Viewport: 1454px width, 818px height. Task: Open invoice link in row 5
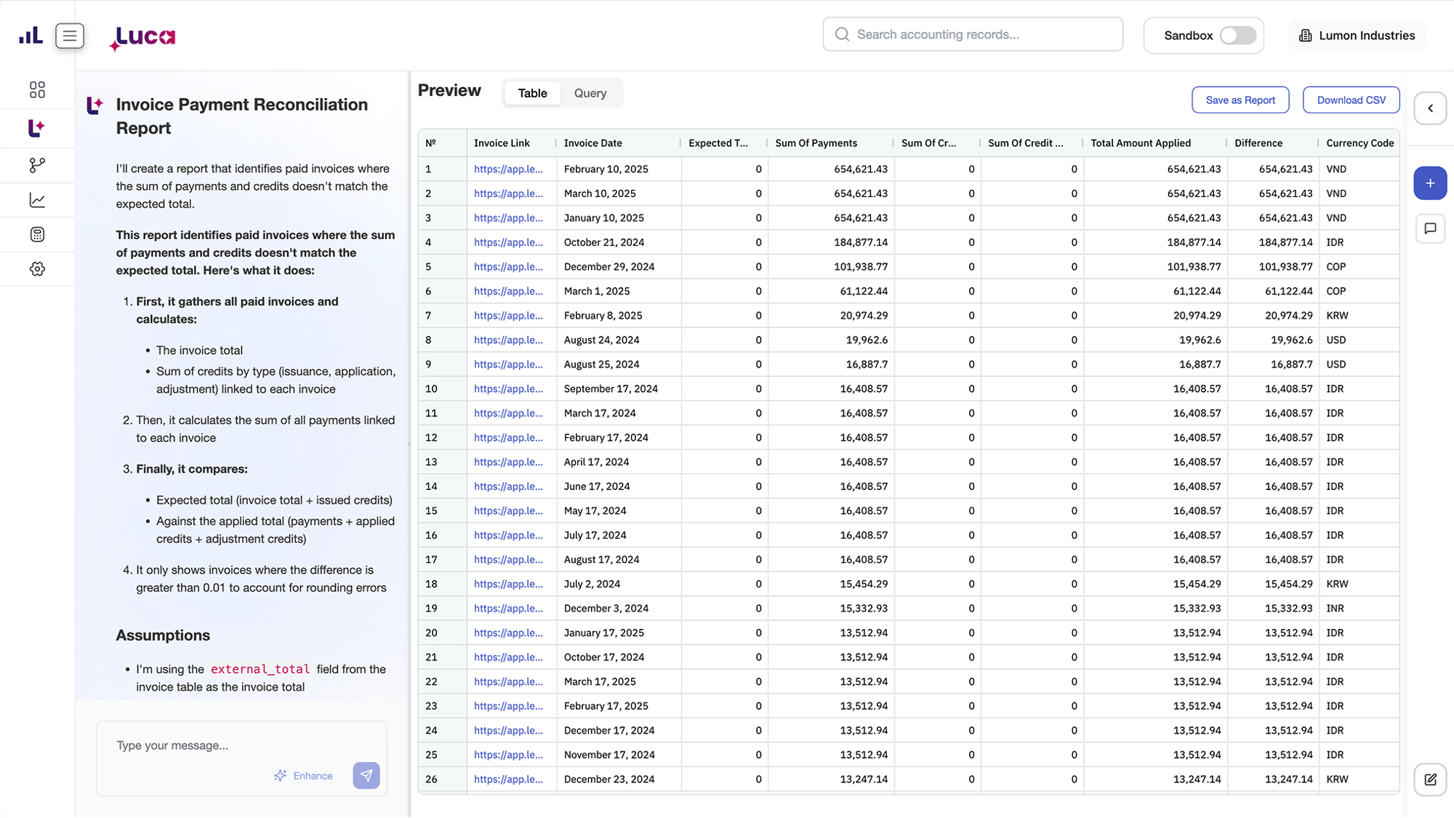pyautogui.click(x=508, y=266)
